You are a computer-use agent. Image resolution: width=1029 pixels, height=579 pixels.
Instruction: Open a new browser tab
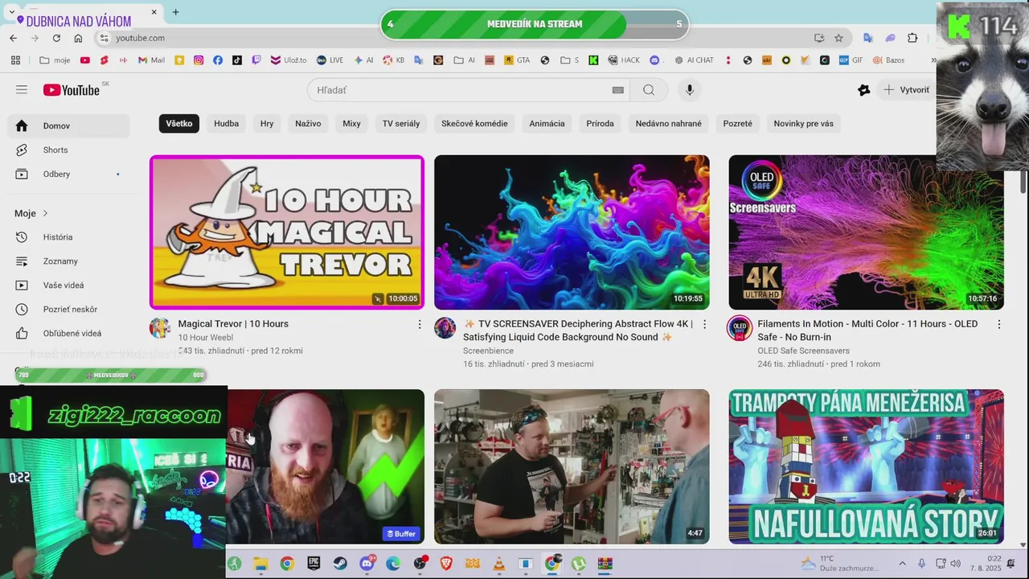(175, 12)
